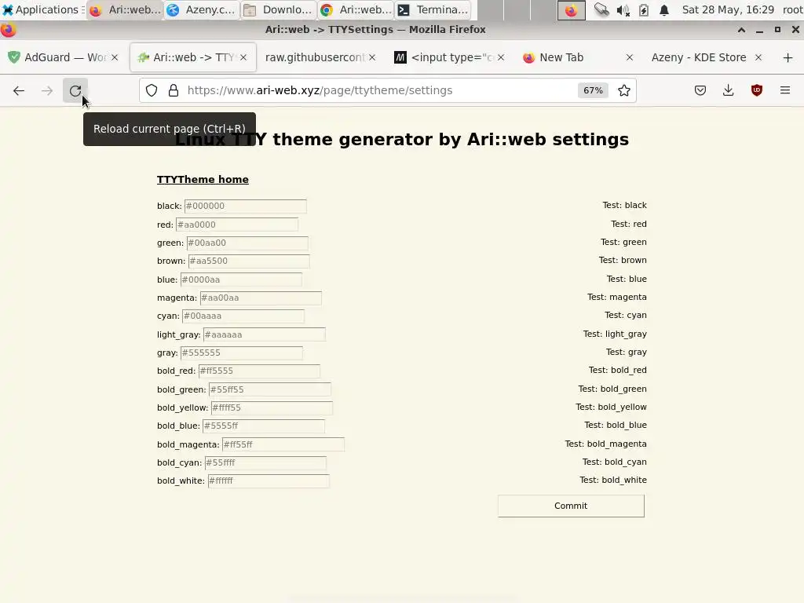The image size is (804, 603).
Task: Focus the bold_red color input field
Action: (x=259, y=371)
